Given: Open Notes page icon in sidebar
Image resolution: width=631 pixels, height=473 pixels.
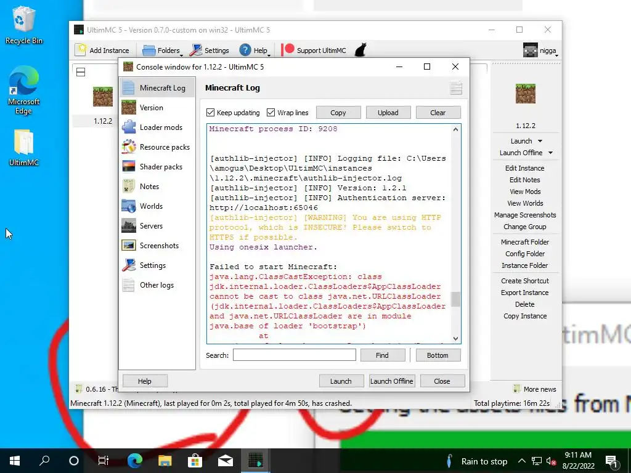Looking at the screenshot, I should pyautogui.click(x=128, y=186).
